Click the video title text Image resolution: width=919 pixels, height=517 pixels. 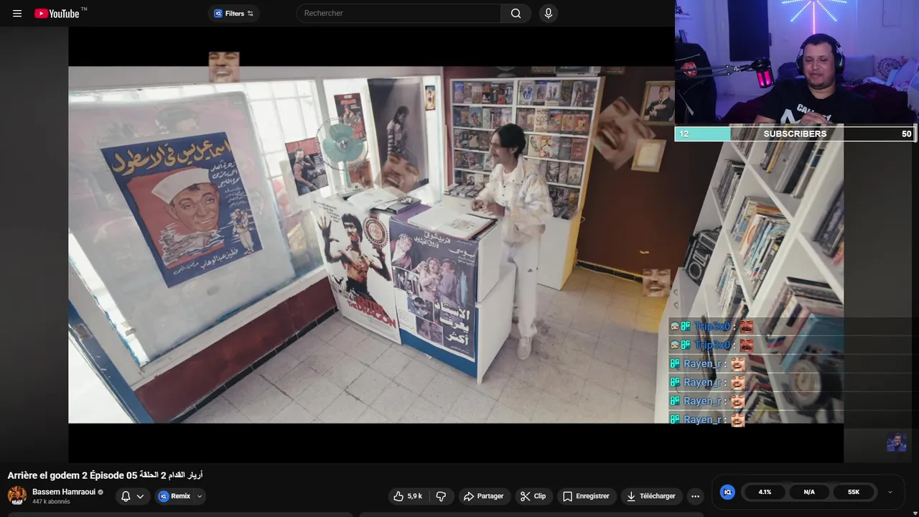[x=105, y=475]
